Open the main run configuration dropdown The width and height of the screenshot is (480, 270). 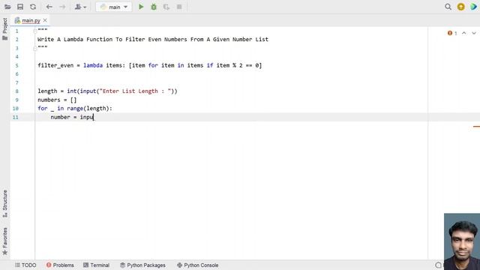(114, 7)
